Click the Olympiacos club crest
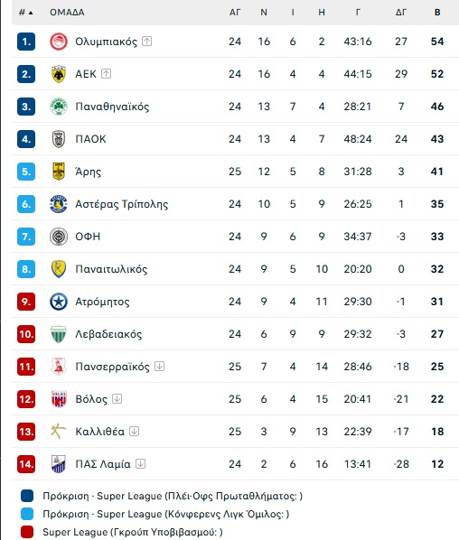459x540 pixels. point(59,42)
